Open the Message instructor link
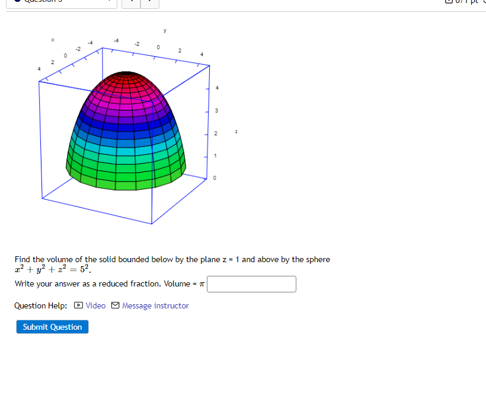The width and height of the screenshot is (486, 395). (x=155, y=305)
